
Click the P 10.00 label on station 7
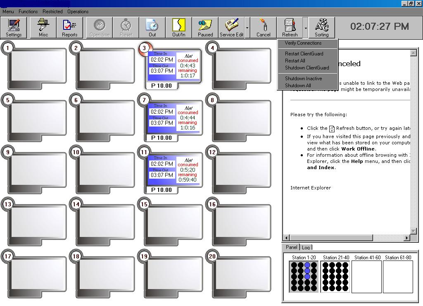click(x=162, y=138)
